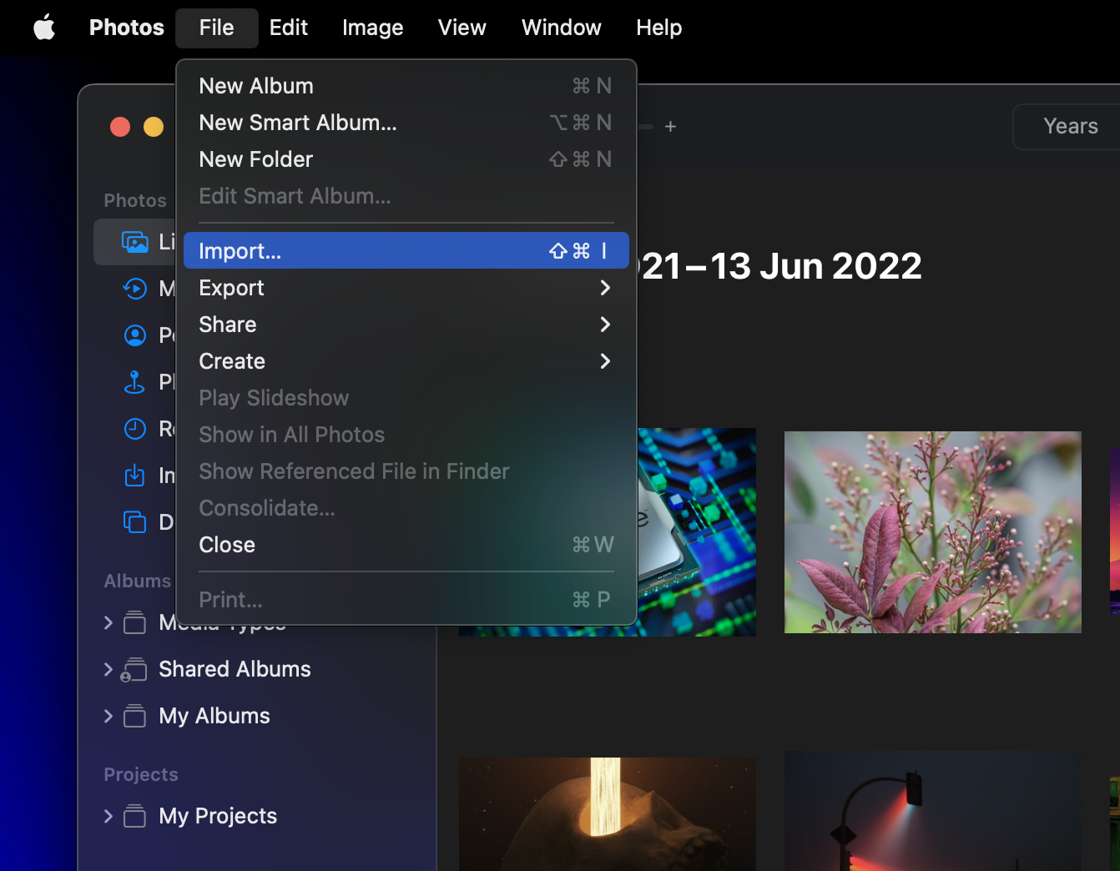This screenshot has width=1120, height=871.
Task: Expand the My Projects group
Action: 108,816
